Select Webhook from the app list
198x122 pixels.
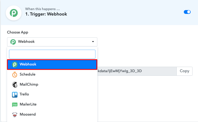52,64
